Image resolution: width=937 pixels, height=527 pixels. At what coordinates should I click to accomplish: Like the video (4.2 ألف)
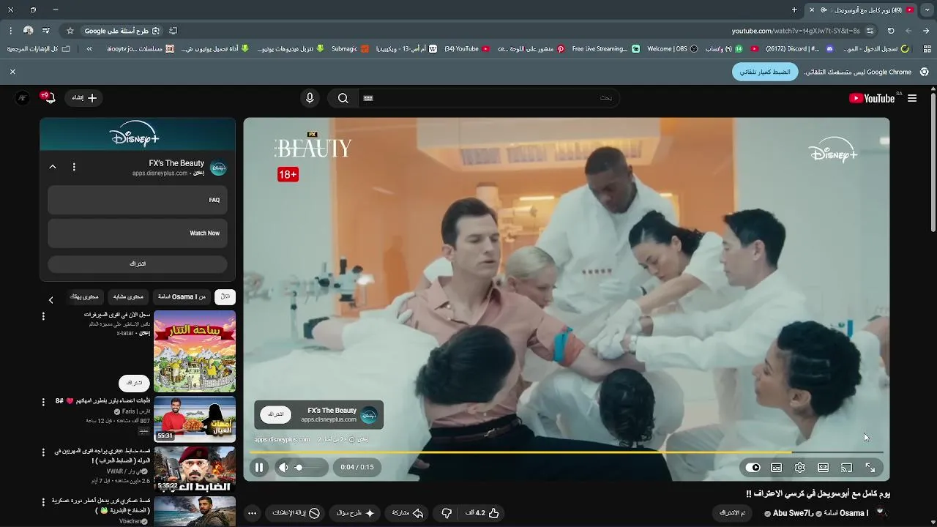482,513
